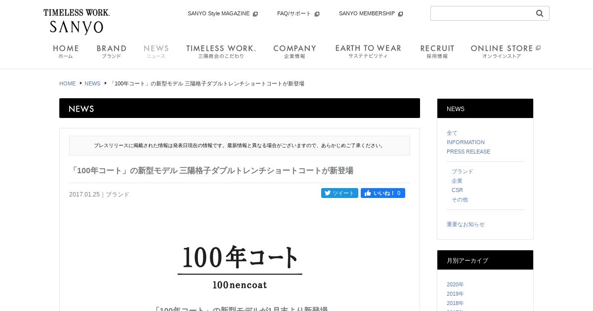
Task: Click the Twitter bird icon
Action: 327,193
